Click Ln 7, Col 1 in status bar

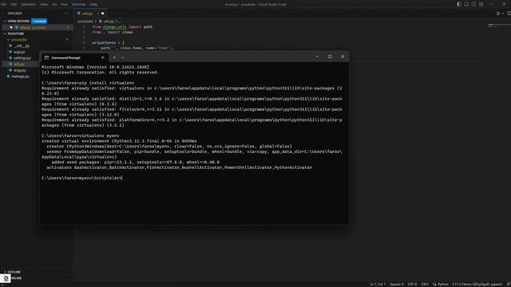[x=378, y=284]
